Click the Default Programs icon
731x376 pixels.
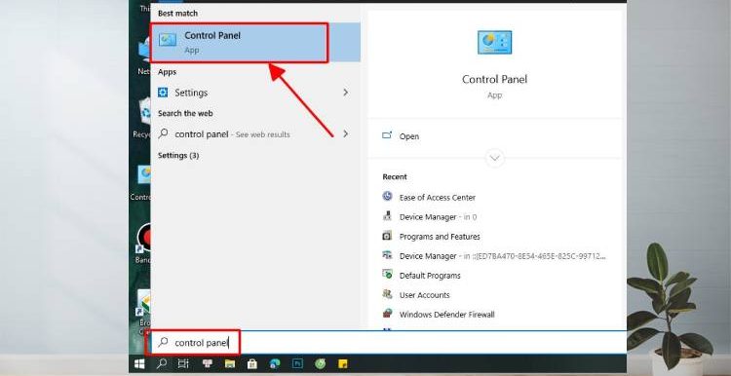[387, 274]
